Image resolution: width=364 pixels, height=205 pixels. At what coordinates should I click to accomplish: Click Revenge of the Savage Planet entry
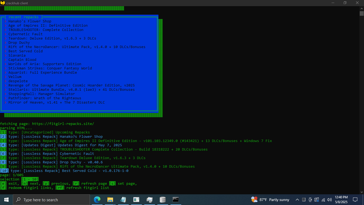(x=71, y=85)
